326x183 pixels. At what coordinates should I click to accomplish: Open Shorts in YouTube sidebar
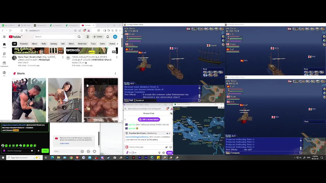coord(4,55)
